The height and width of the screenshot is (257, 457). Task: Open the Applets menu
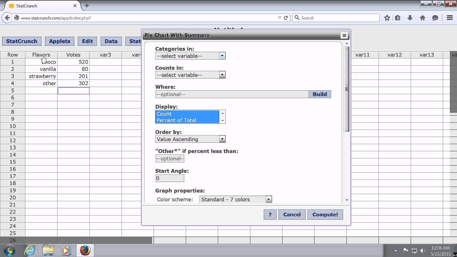[x=59, y=41]
